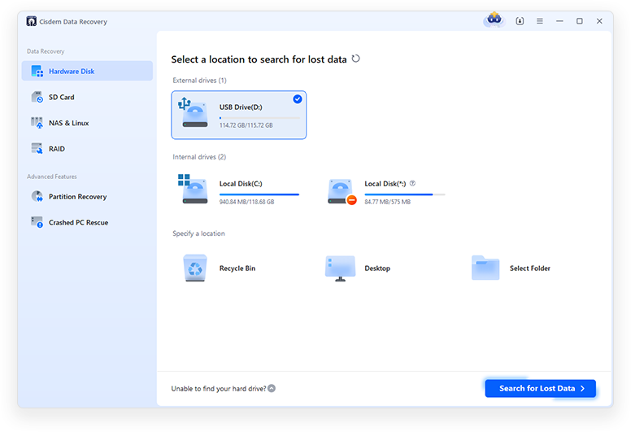This screenshot has height=432, width=631.
Task: Click the Desktop monitor icon
Action: 341,268
